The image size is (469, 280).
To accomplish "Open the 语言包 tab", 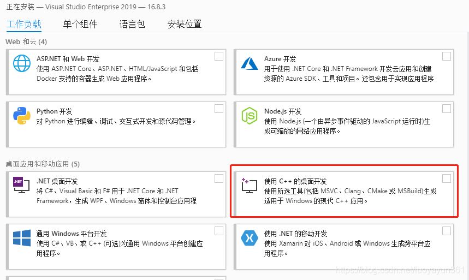I will point(132,24).
